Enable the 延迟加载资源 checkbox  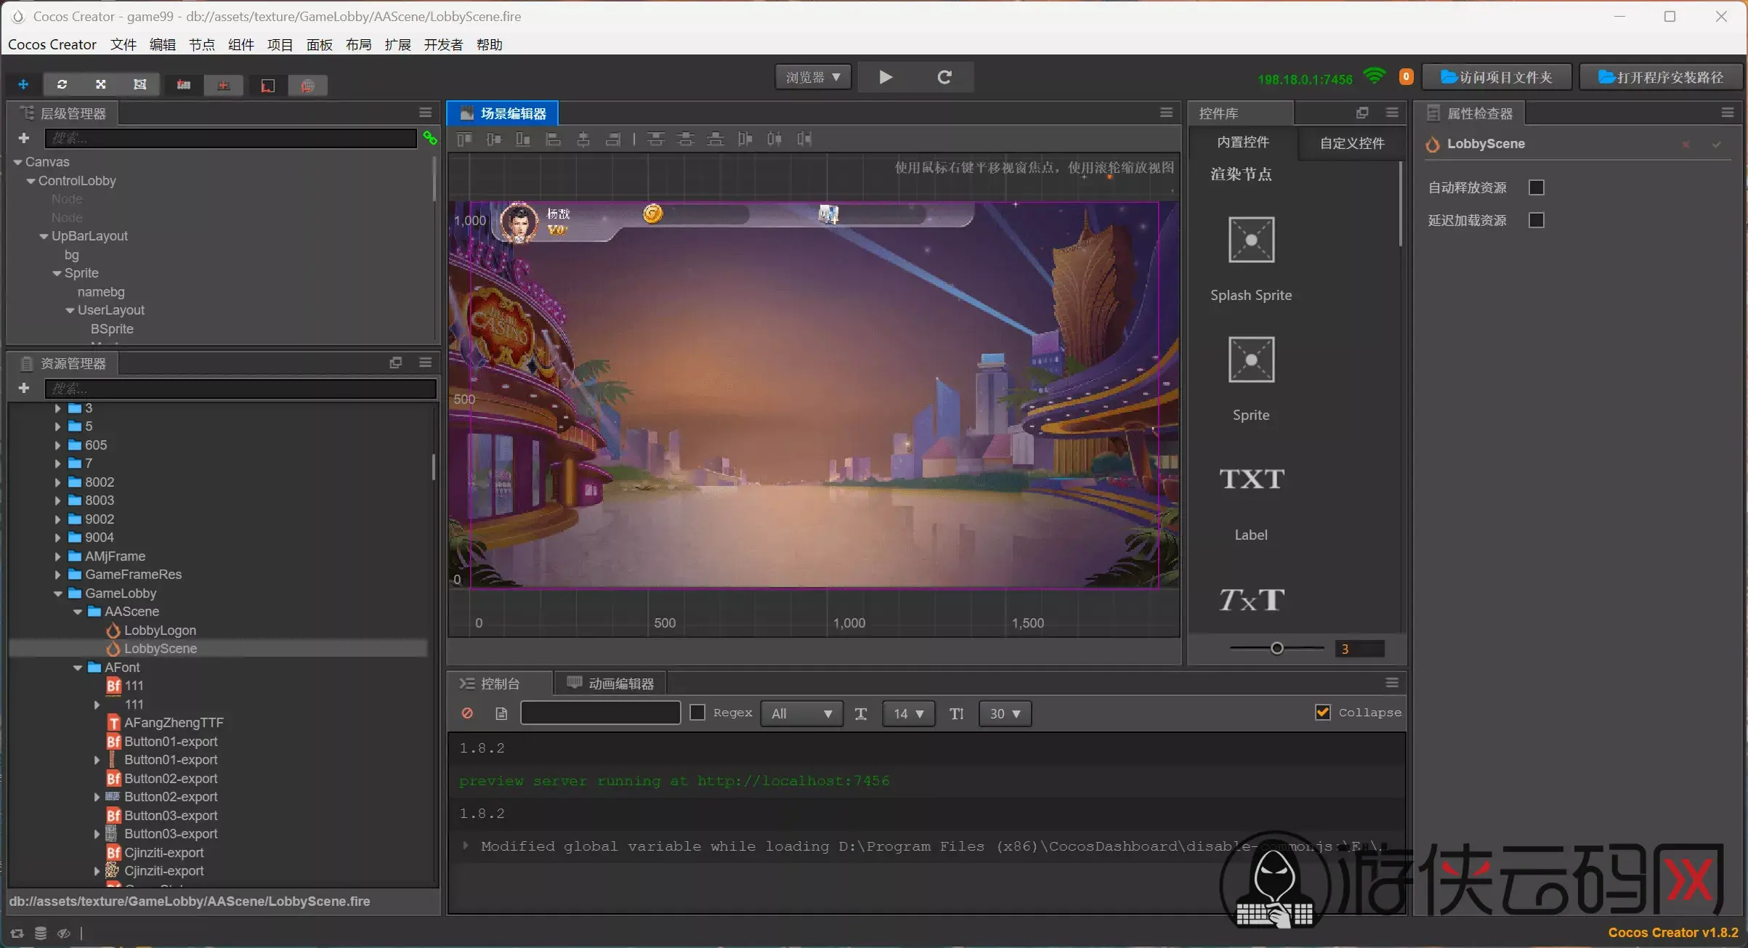[x=1536, y=220]
